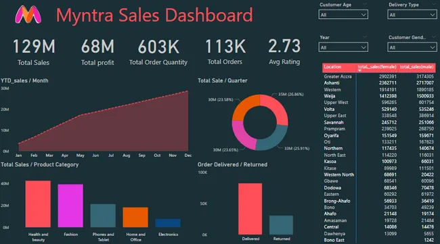Viewport: 440px width, 244px height.
Task: Select the 603K Total Order Quantity card
Action: (x=158, y=53)
